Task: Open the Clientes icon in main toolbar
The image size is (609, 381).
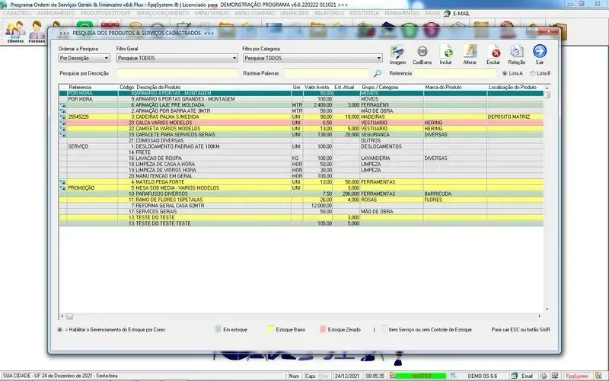Action: [x=15, y=31]
